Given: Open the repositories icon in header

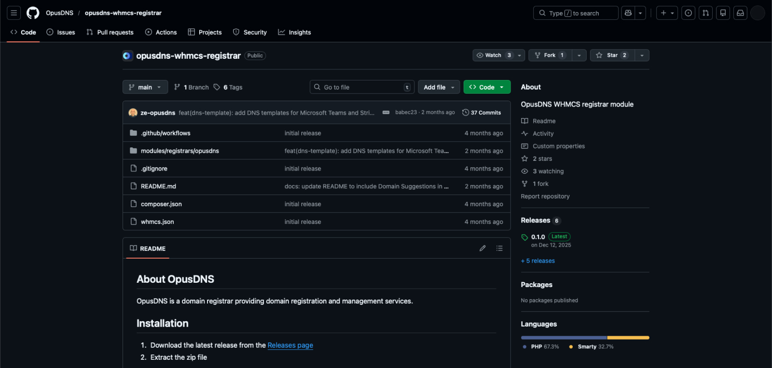Looking at the screenshot, I should tap(723, 13).
